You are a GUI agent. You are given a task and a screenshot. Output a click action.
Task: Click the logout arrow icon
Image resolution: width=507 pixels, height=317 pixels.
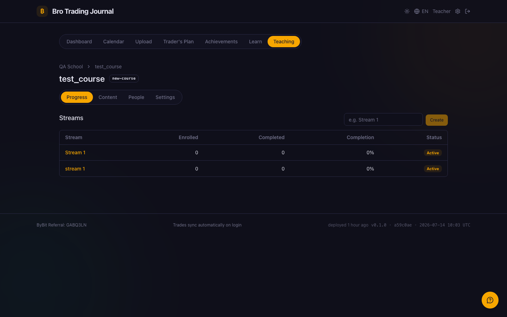tap(468, 11)
